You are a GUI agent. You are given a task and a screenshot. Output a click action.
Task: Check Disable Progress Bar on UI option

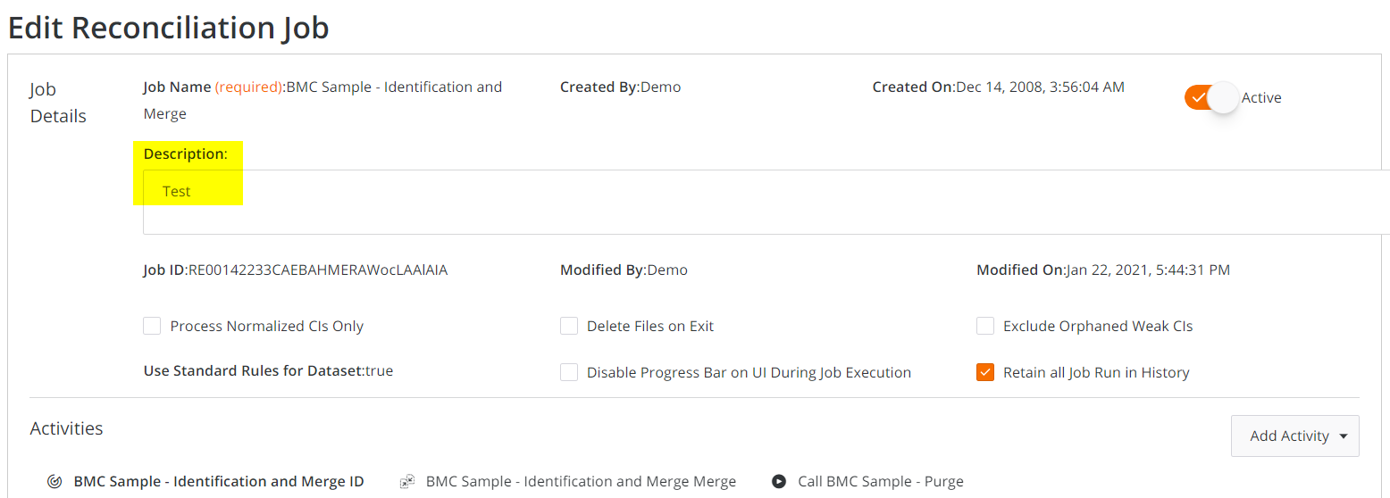point(569,372)
